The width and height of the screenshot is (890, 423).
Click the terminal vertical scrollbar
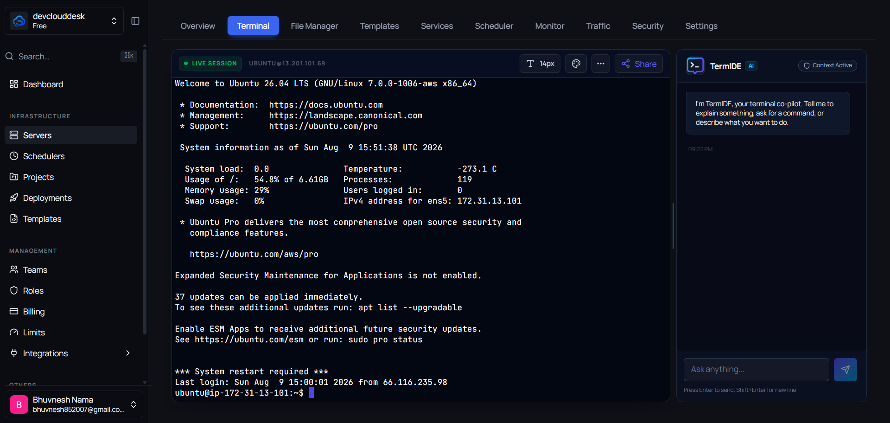[673, 226]
